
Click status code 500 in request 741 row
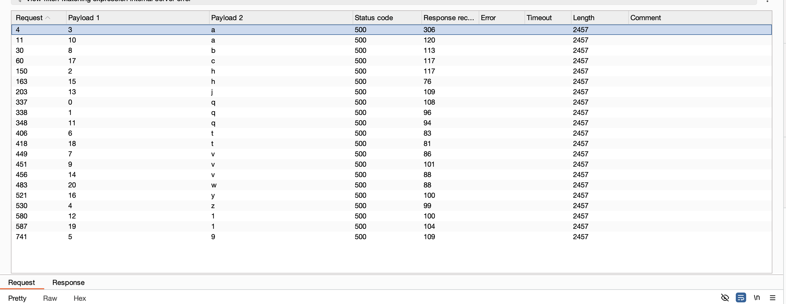click(360, 237)
